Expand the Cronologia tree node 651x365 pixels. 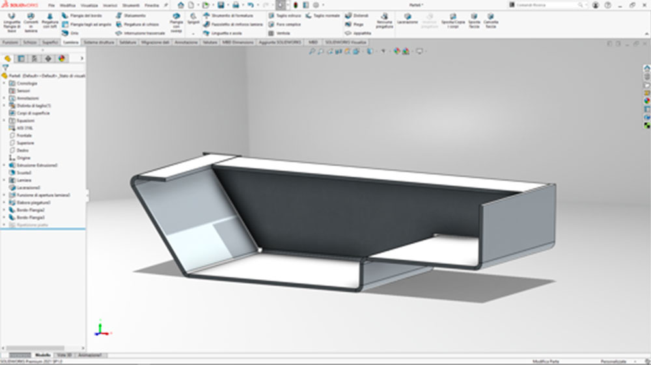click(x=4, y=83)
